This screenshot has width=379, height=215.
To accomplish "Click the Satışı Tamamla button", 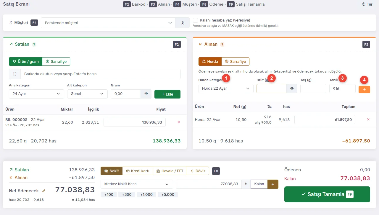I will pyautogui.click(x=327, y=194).
